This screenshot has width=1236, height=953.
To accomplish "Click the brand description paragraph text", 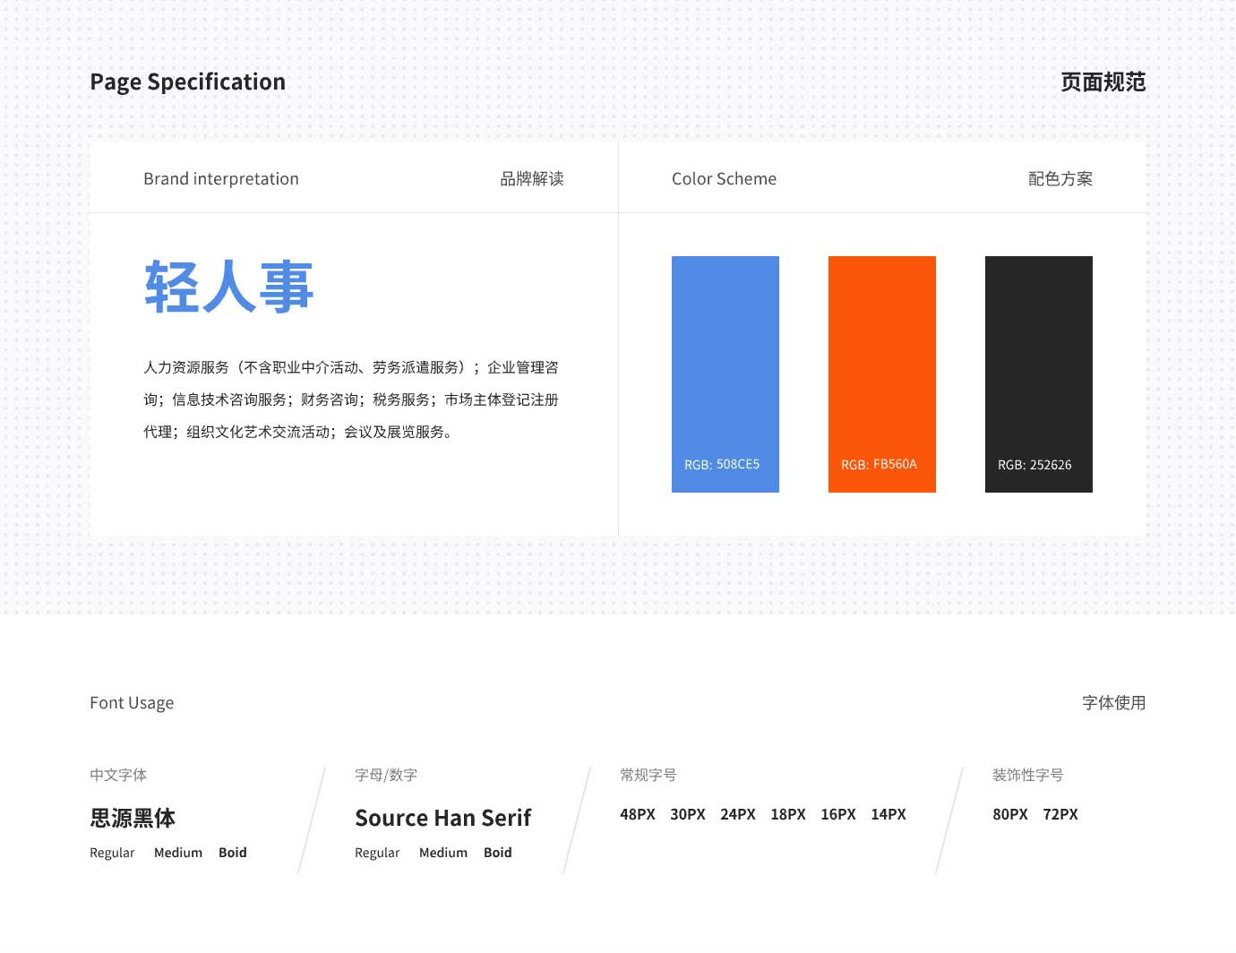I will pyautogui.click(x=351, y=399).
